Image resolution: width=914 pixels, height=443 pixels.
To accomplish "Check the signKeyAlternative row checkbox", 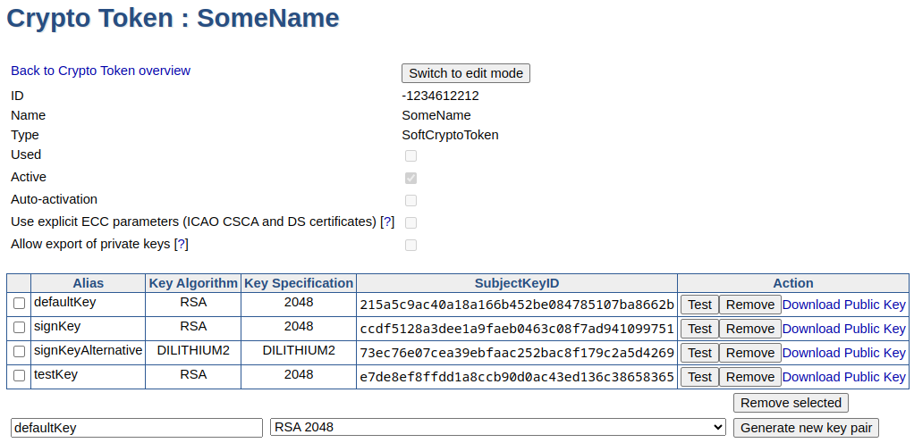I will tap(20, 352).
